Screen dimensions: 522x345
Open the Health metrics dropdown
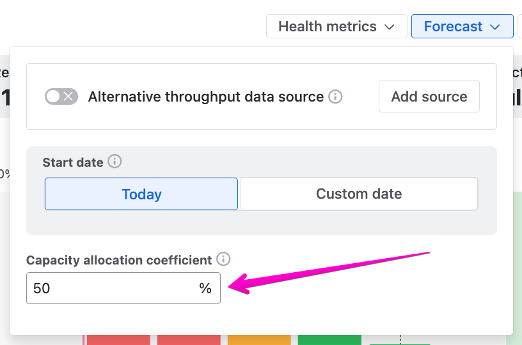click(x=336, y=27)
